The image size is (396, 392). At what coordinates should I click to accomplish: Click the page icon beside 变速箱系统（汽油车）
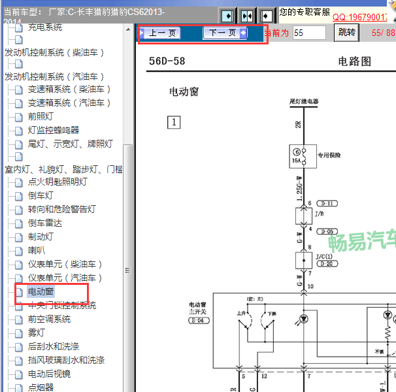[x=19, y=103]
